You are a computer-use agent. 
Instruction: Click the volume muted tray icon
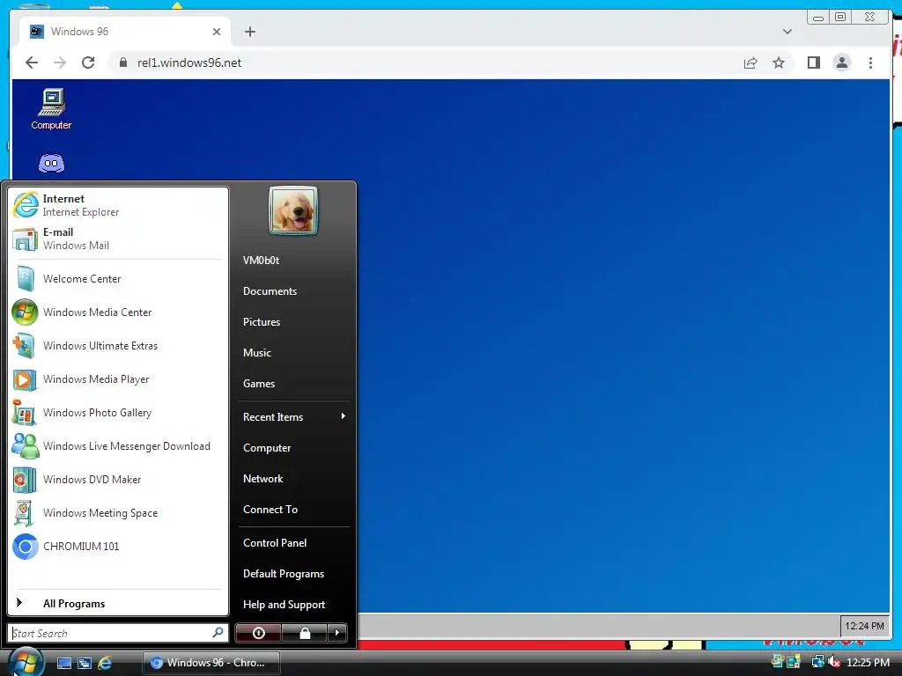(834, 662)
